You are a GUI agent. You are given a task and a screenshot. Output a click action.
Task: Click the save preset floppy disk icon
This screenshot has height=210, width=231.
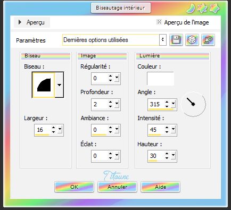pyautogui.click(x=176, y=40)
